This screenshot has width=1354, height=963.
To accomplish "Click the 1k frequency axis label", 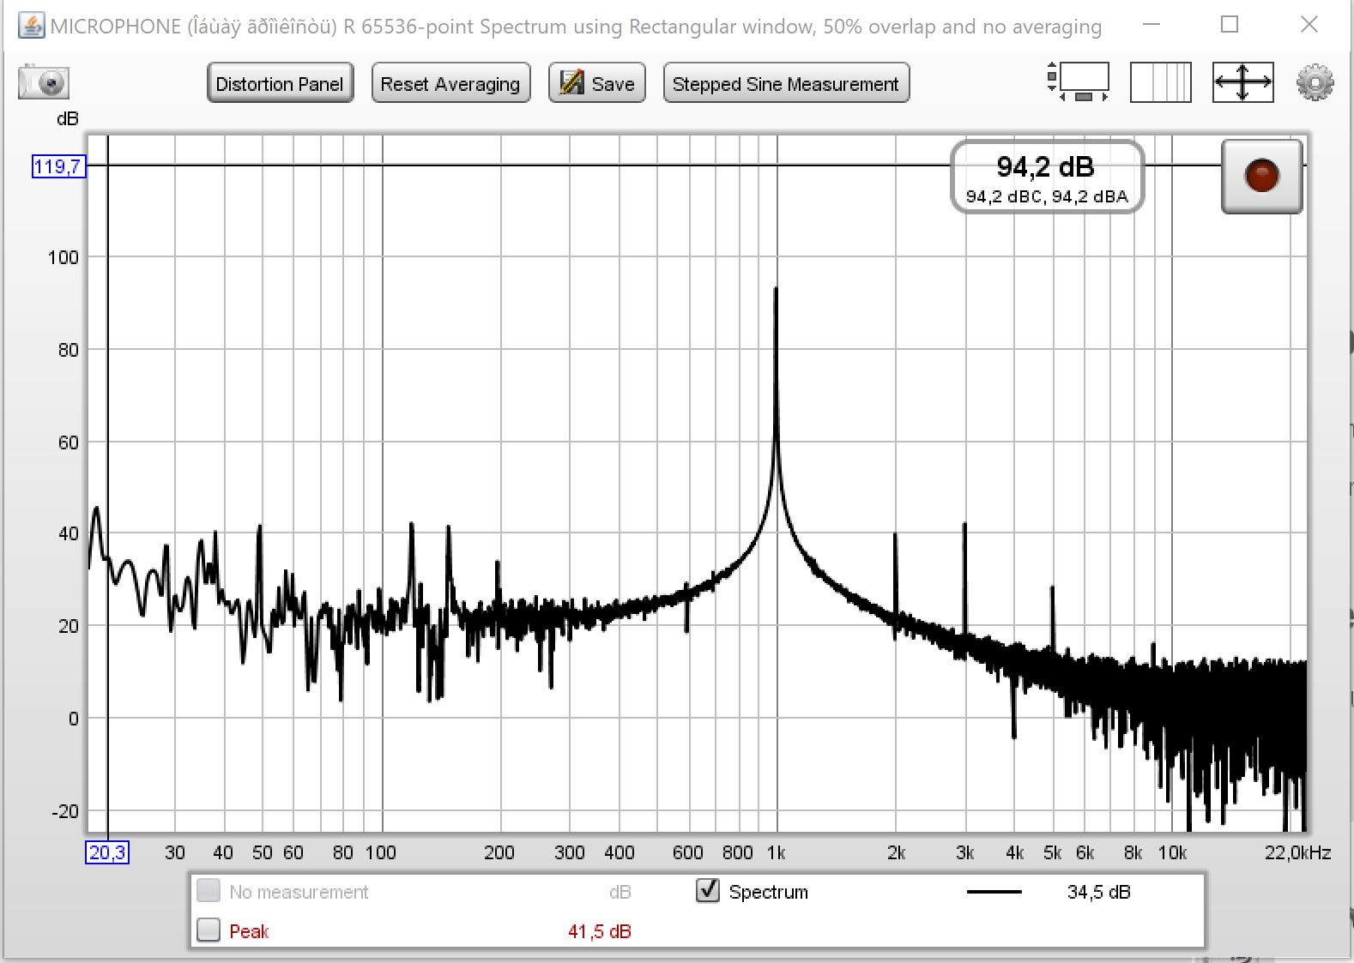I will coord(777,852).
